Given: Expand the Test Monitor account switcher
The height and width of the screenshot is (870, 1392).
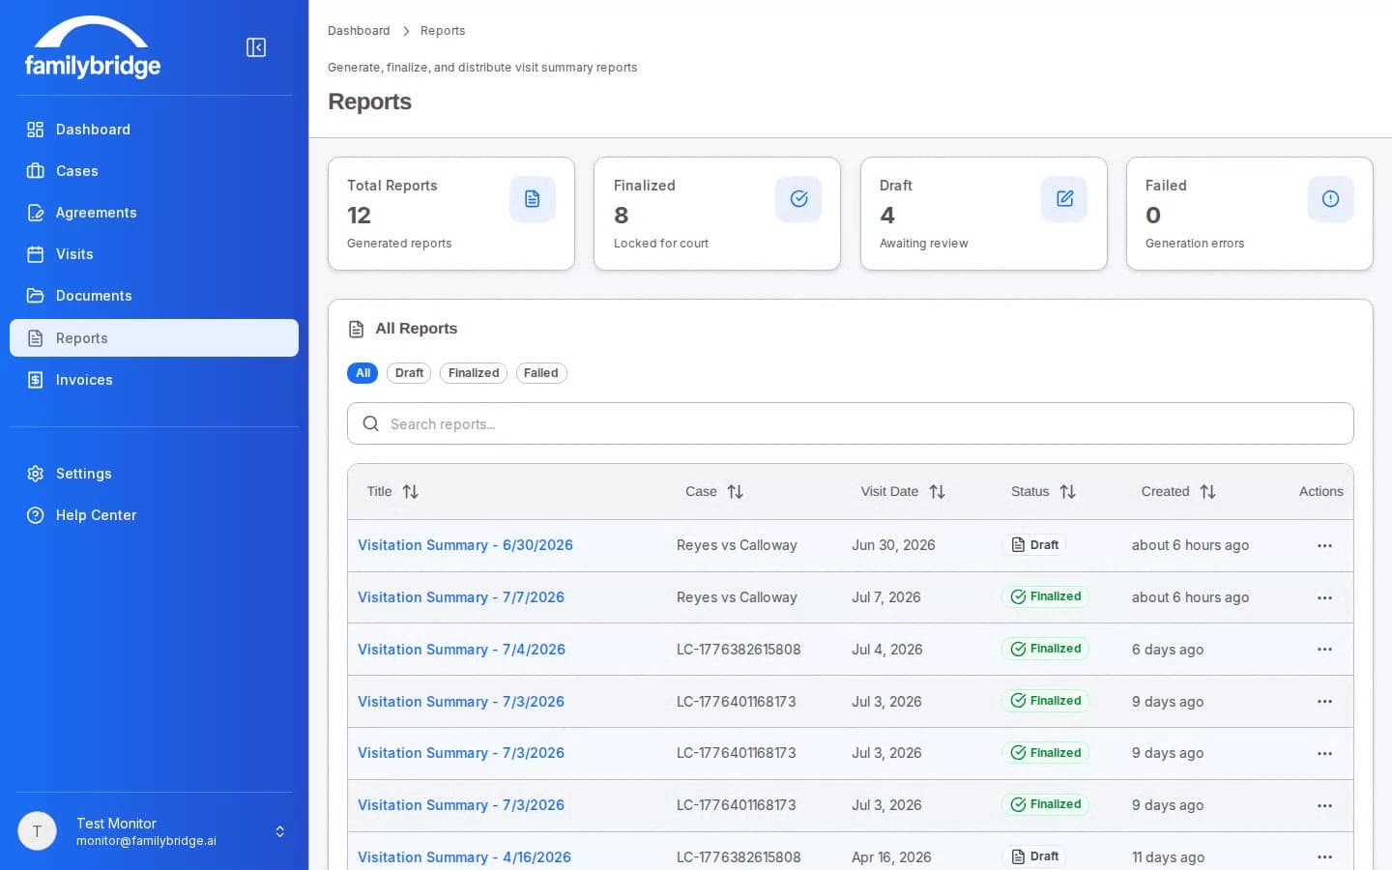Looking at the screenshot, I should point(279,831).
